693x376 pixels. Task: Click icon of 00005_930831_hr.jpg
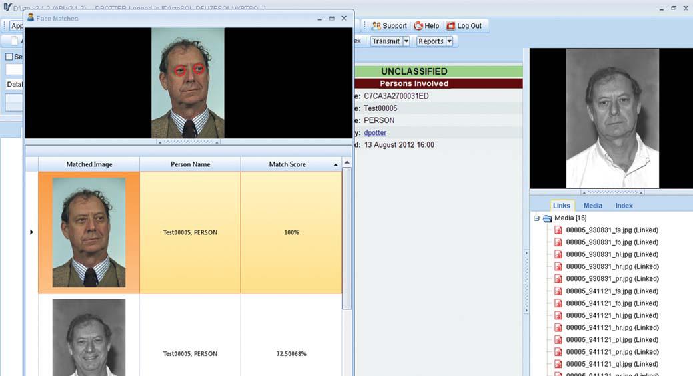point(558,266)
